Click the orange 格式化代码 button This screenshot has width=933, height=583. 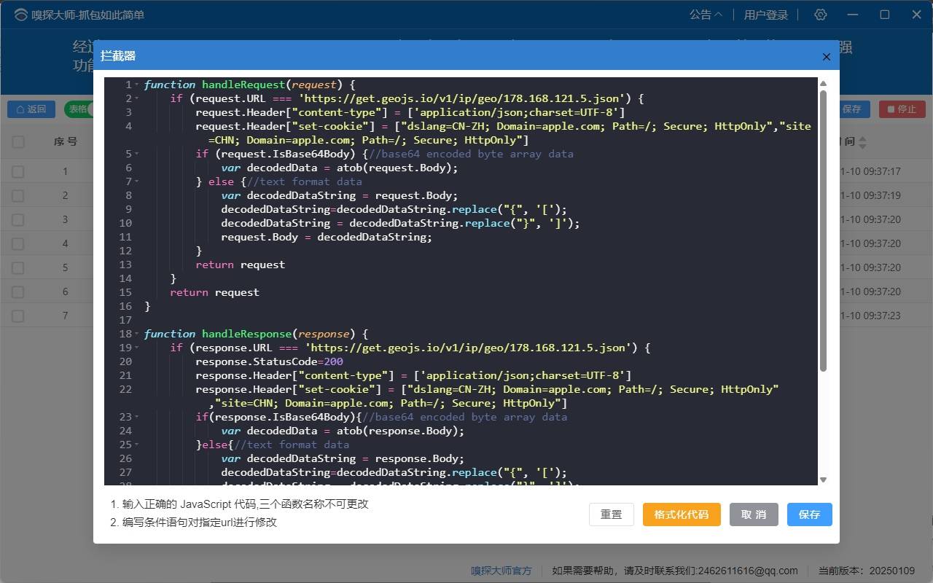click(x=682, y=514)
